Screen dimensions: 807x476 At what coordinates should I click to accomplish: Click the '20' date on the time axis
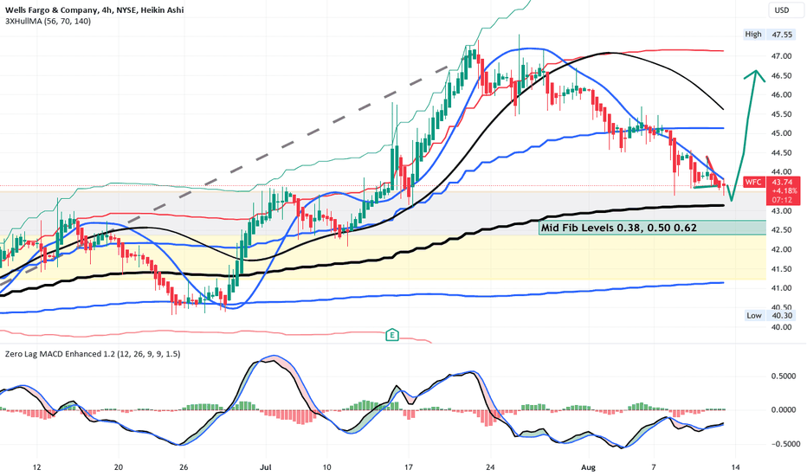[119, 467]
